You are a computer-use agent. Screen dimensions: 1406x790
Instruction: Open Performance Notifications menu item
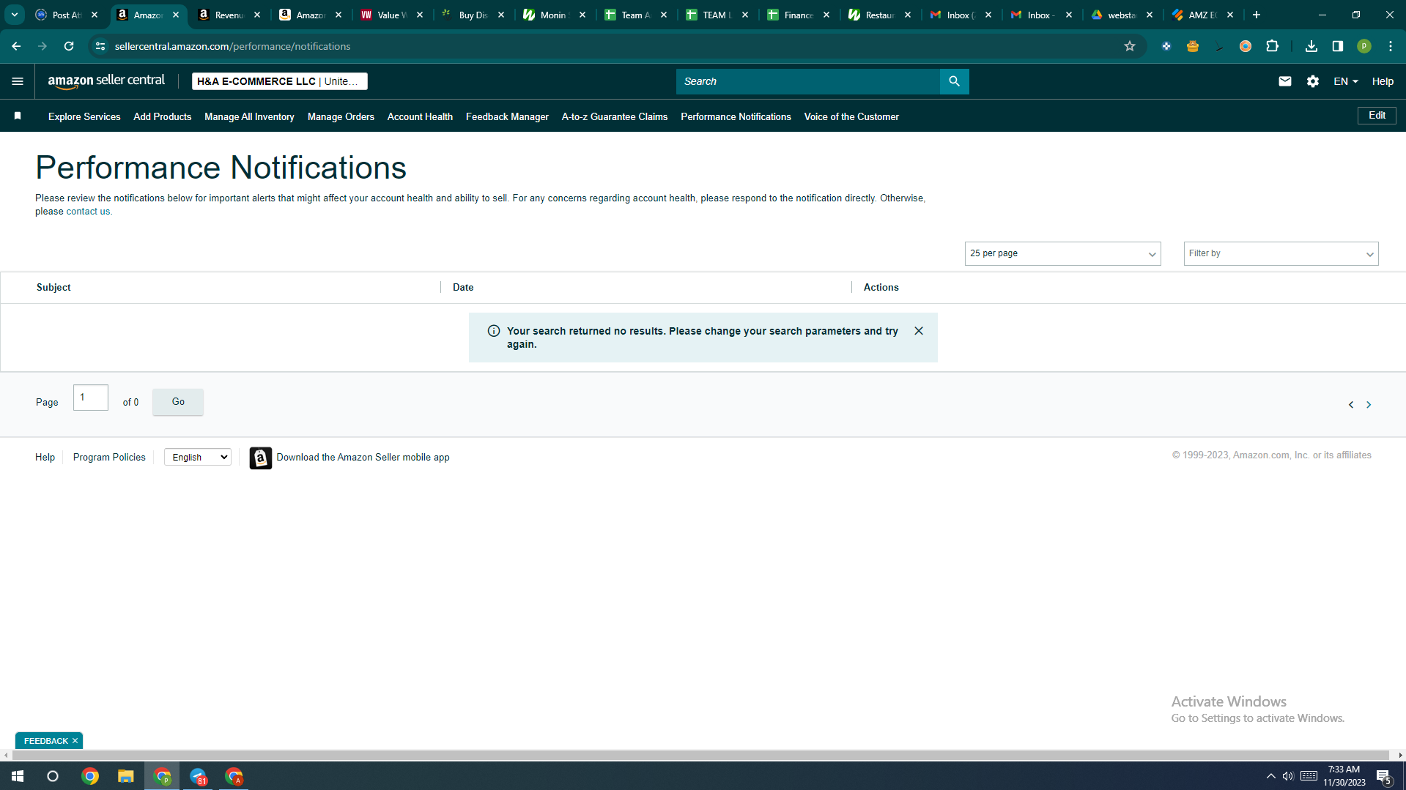[x=736, y=116]
